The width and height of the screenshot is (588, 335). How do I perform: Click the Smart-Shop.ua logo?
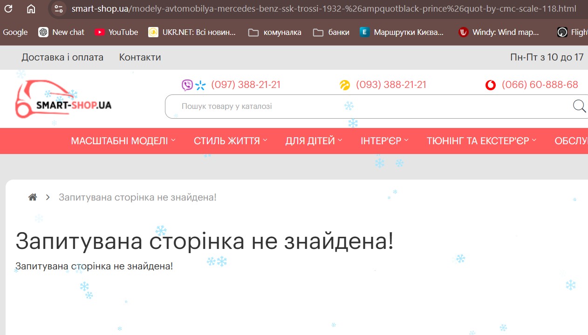pyautogui.click(x=63, y=99)
